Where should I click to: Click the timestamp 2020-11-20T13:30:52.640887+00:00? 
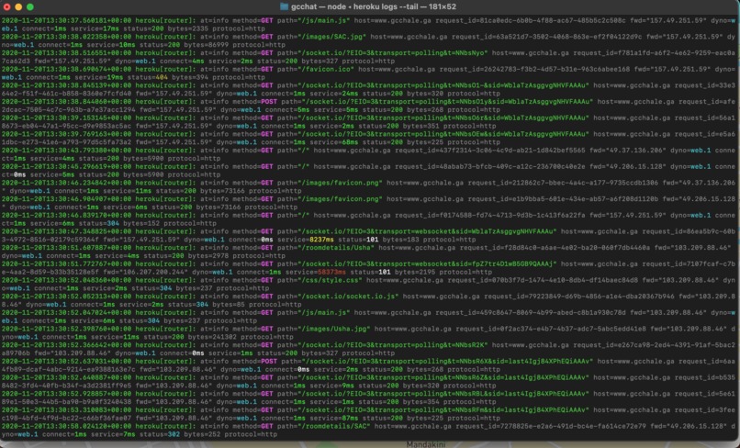click(66, 377)
